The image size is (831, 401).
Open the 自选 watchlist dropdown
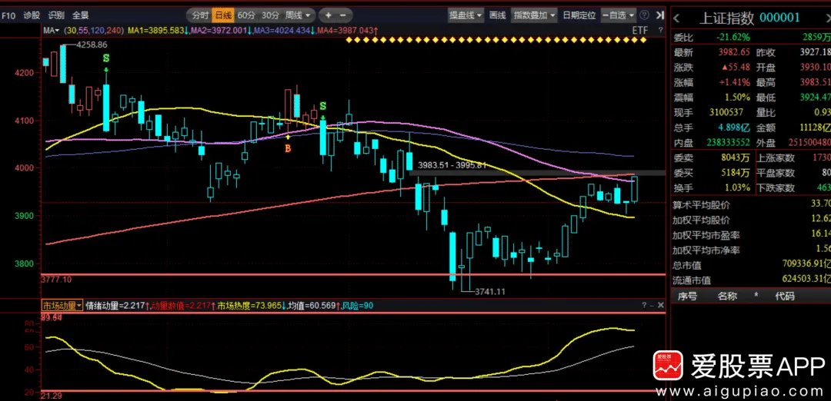pyautogui.click(x=617, y=15)
